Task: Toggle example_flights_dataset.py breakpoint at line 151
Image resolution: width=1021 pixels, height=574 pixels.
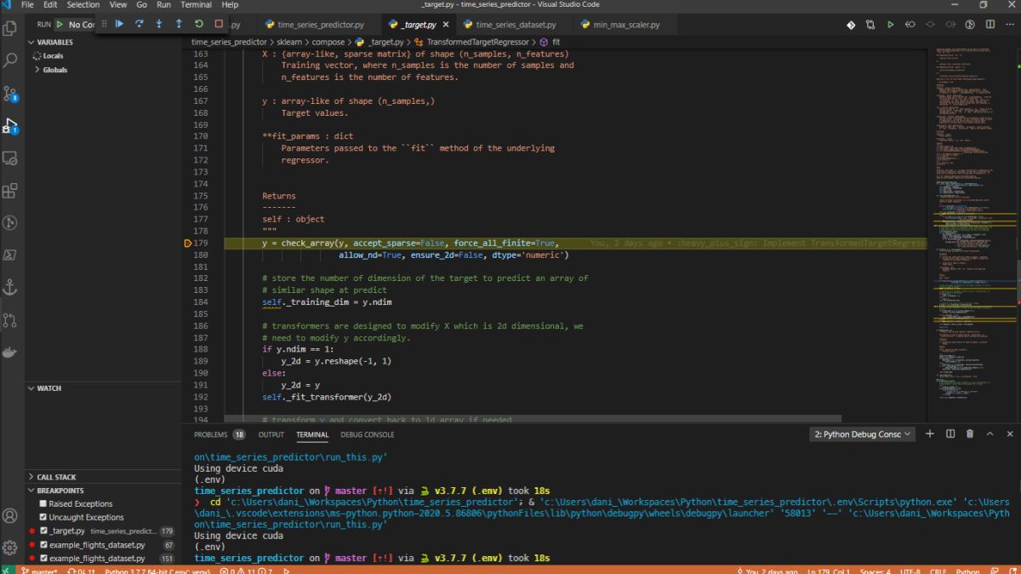Action: (x=43, y=558)
